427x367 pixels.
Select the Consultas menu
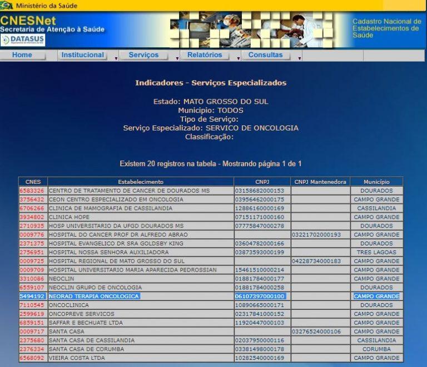pyautogui.click(x=265, y=55)
